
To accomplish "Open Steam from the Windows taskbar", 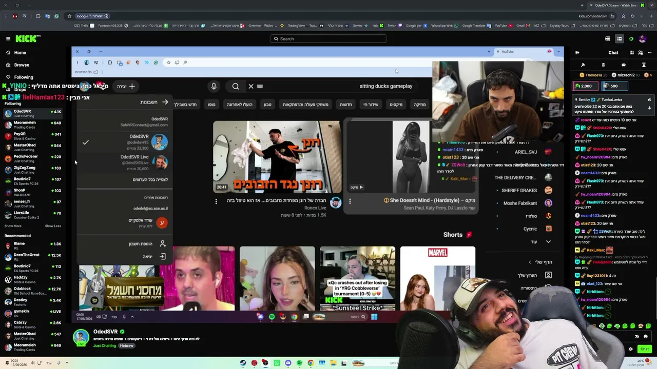I will 243,363.
